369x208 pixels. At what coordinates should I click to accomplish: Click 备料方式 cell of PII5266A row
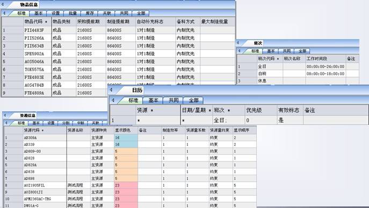[187, 38]
